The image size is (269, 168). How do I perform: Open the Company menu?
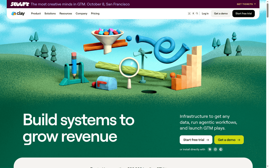pos(81,14)
